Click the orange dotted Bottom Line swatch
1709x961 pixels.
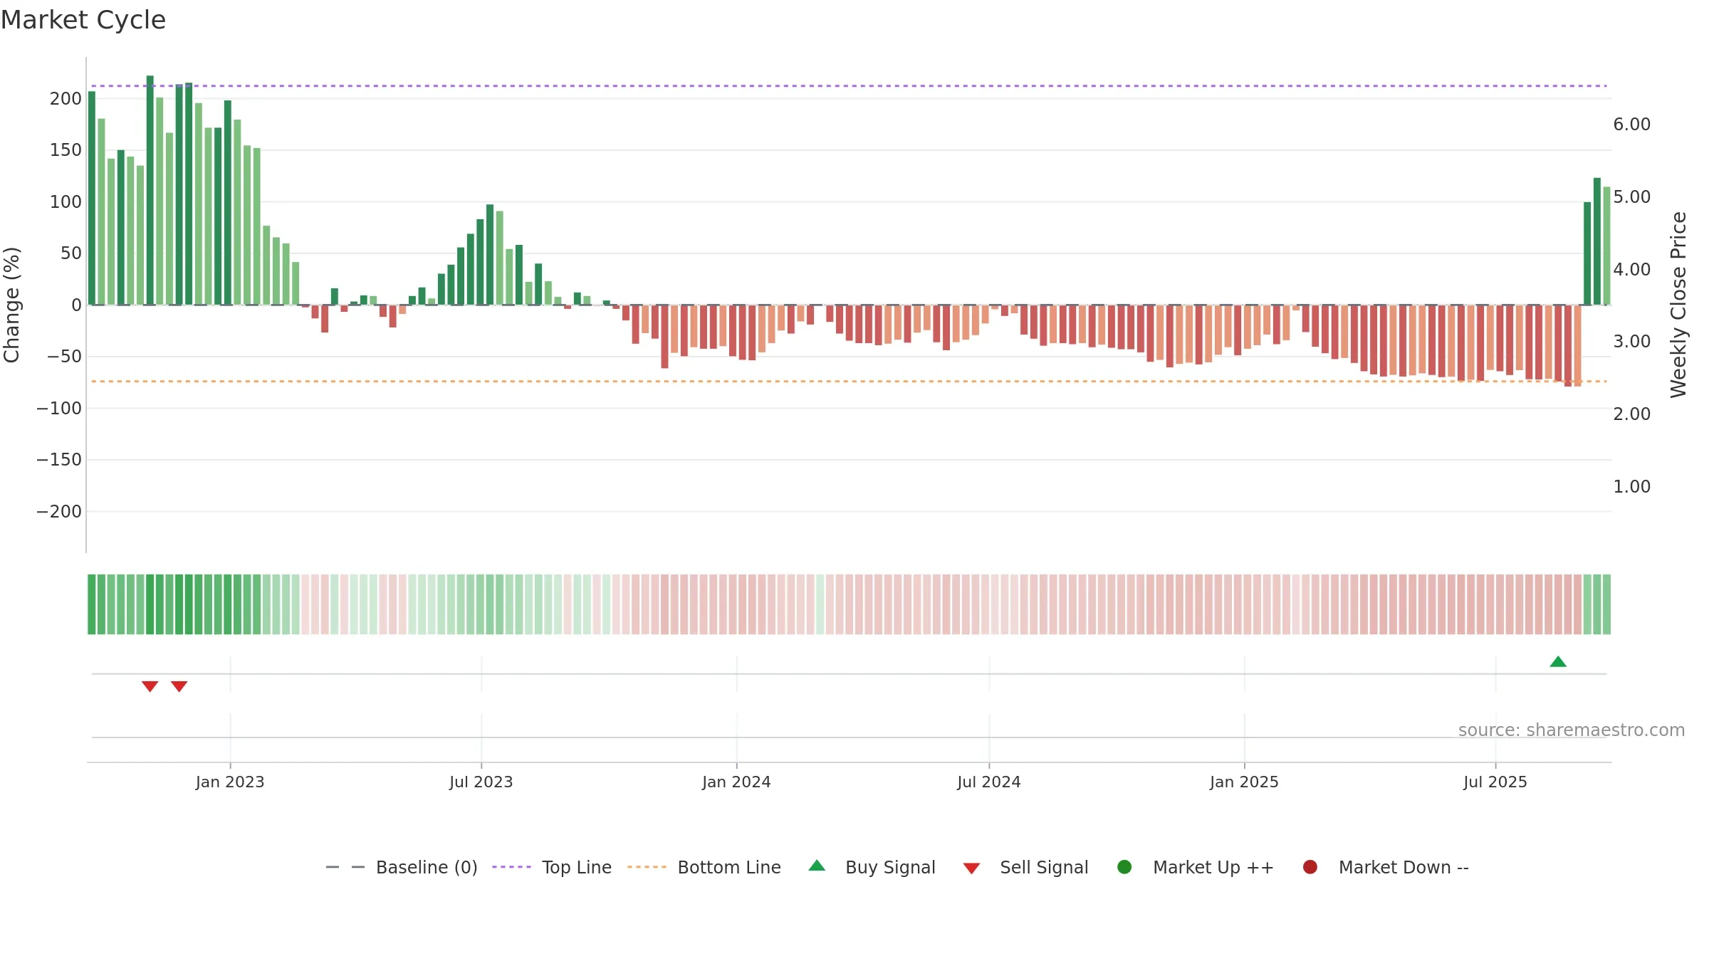(647, 867)
